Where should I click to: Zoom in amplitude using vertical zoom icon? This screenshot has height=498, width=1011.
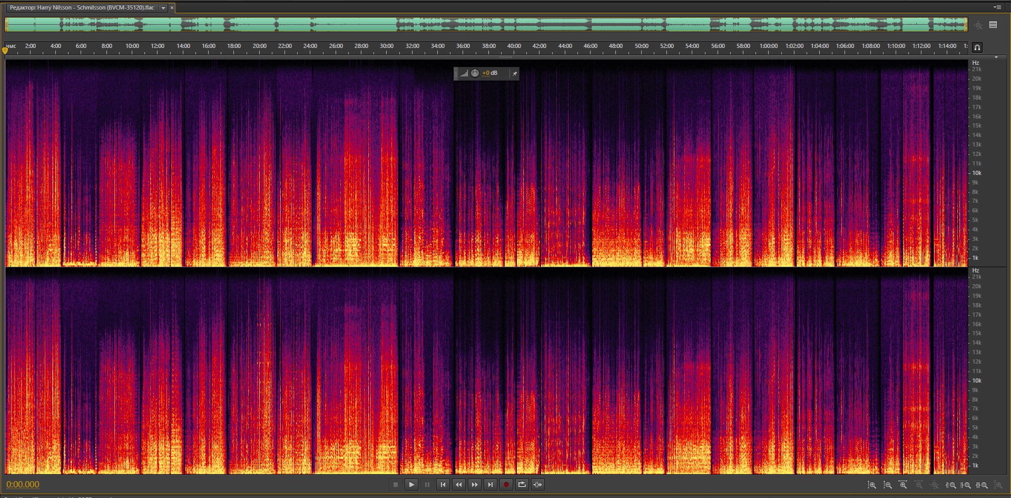872,485
